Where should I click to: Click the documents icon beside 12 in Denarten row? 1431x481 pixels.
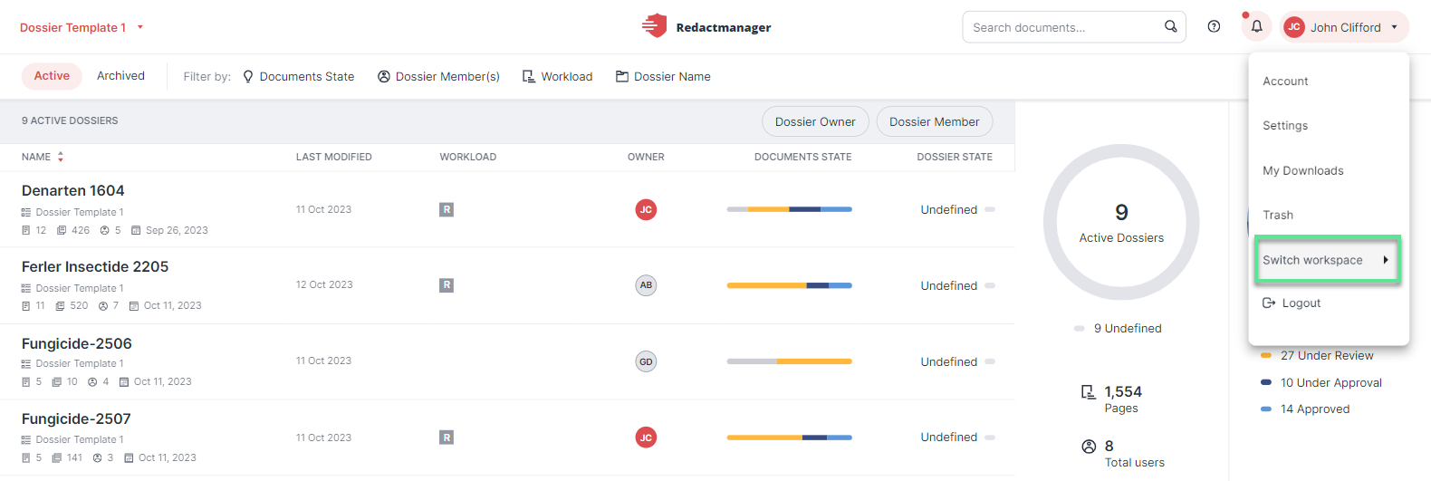coord(26,230)
